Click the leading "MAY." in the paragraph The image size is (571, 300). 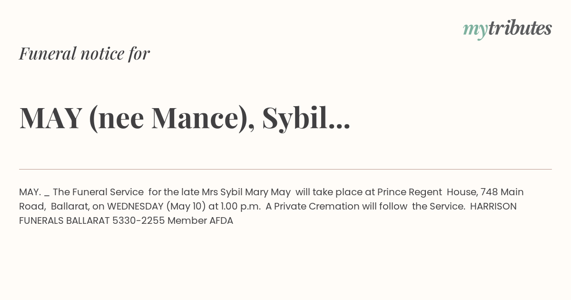pos(30,192)
